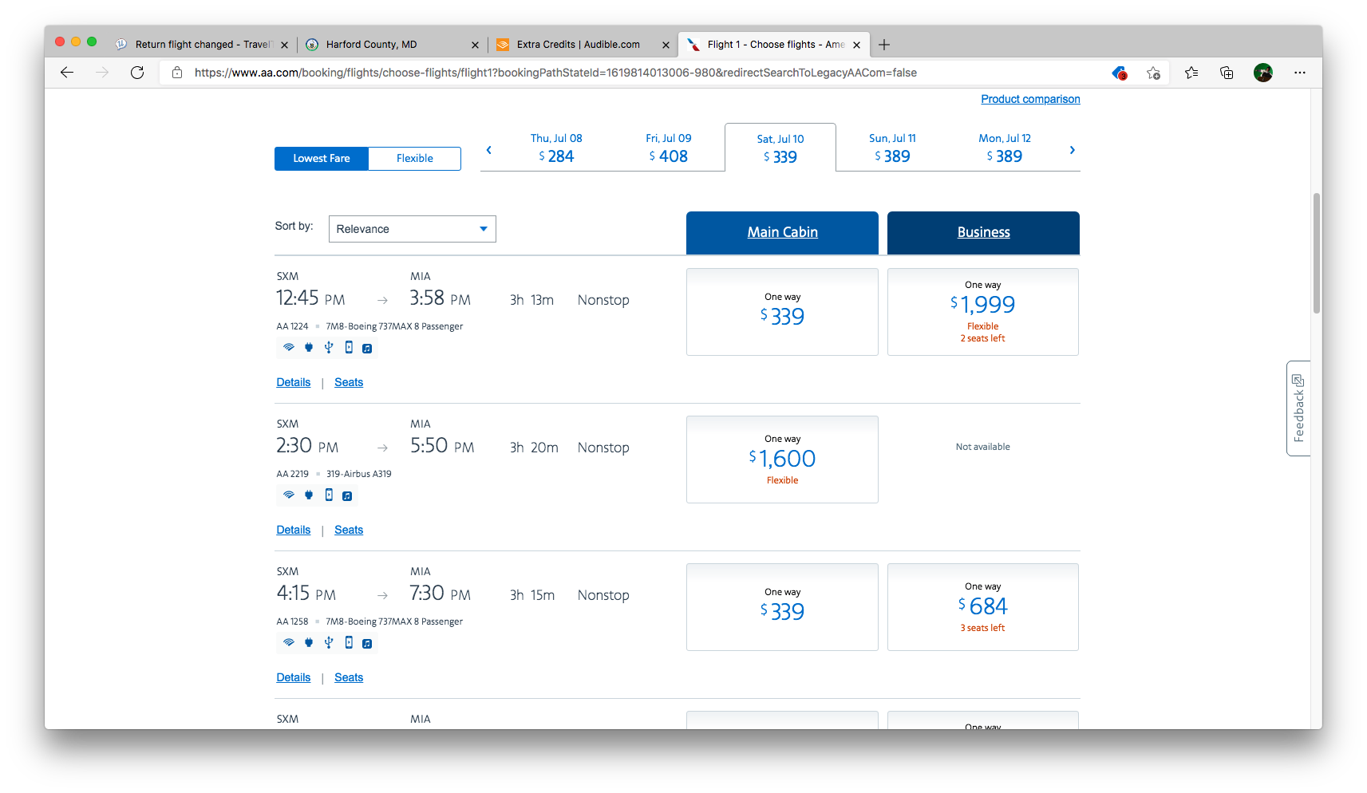Open Details for the 4:15 PM flight
1367x793 pixels.
coord(294,678)
